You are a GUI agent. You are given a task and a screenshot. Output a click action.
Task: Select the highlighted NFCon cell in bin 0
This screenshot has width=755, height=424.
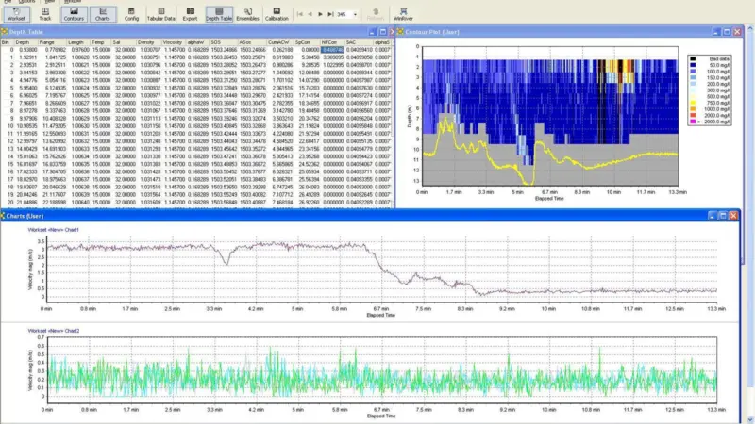[332, 50]
